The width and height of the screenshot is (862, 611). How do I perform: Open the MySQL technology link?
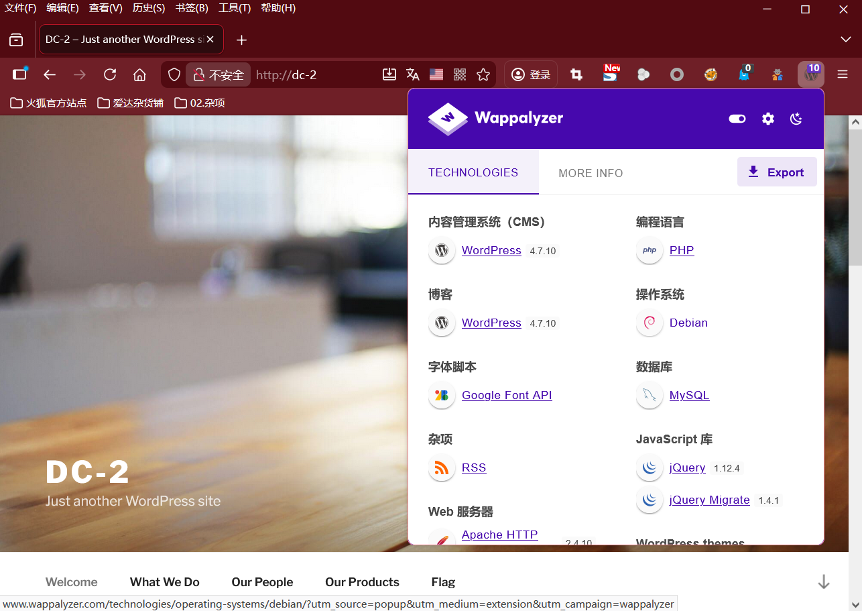pyautogui.click(x=689, y=395)
